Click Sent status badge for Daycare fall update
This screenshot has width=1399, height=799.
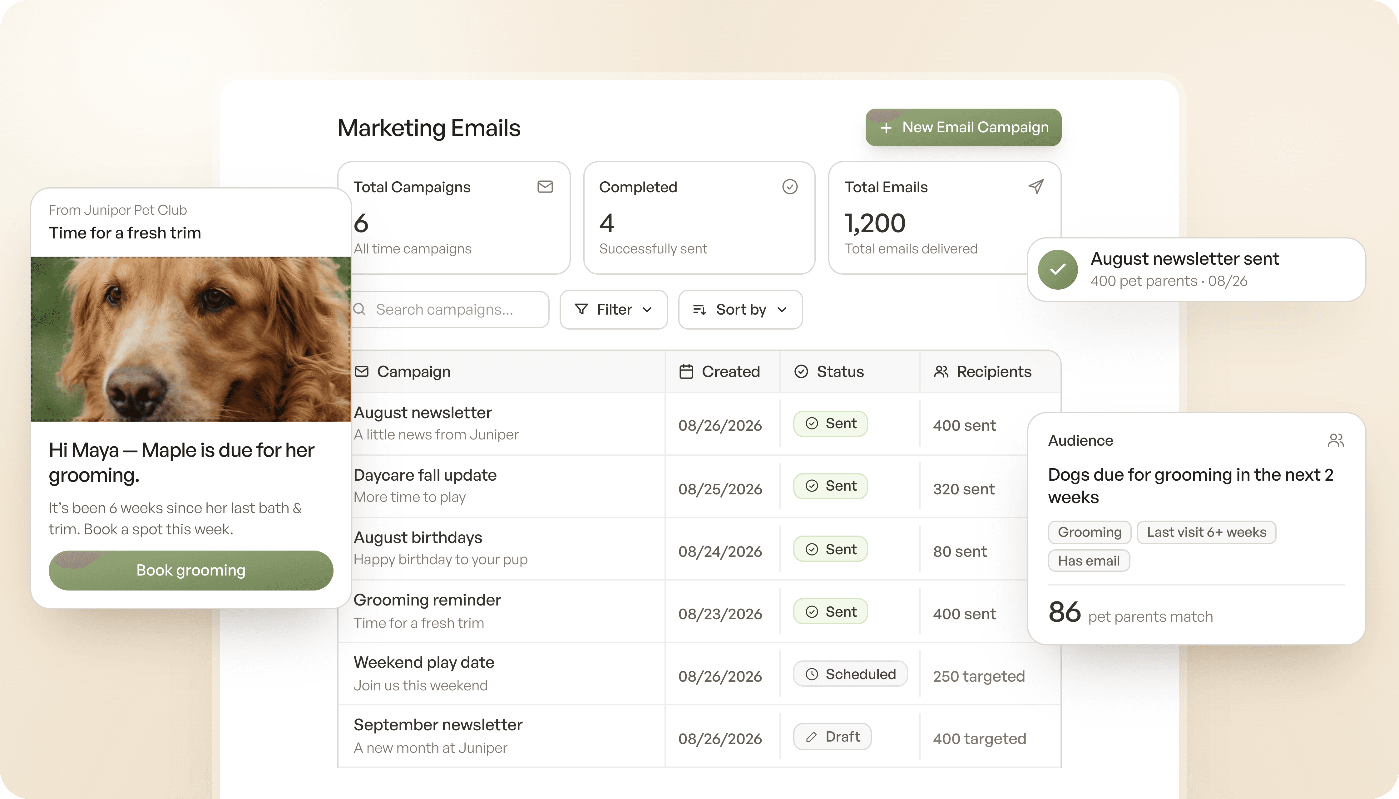pyautogui.click(x=830, y=486)
